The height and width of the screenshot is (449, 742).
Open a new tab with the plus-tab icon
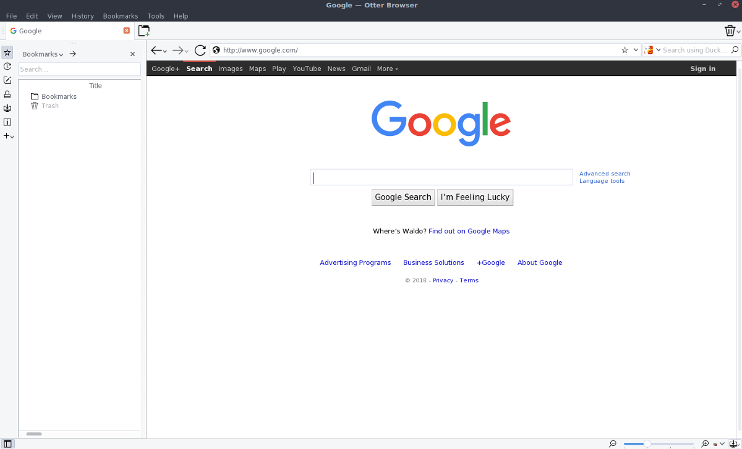144,31
